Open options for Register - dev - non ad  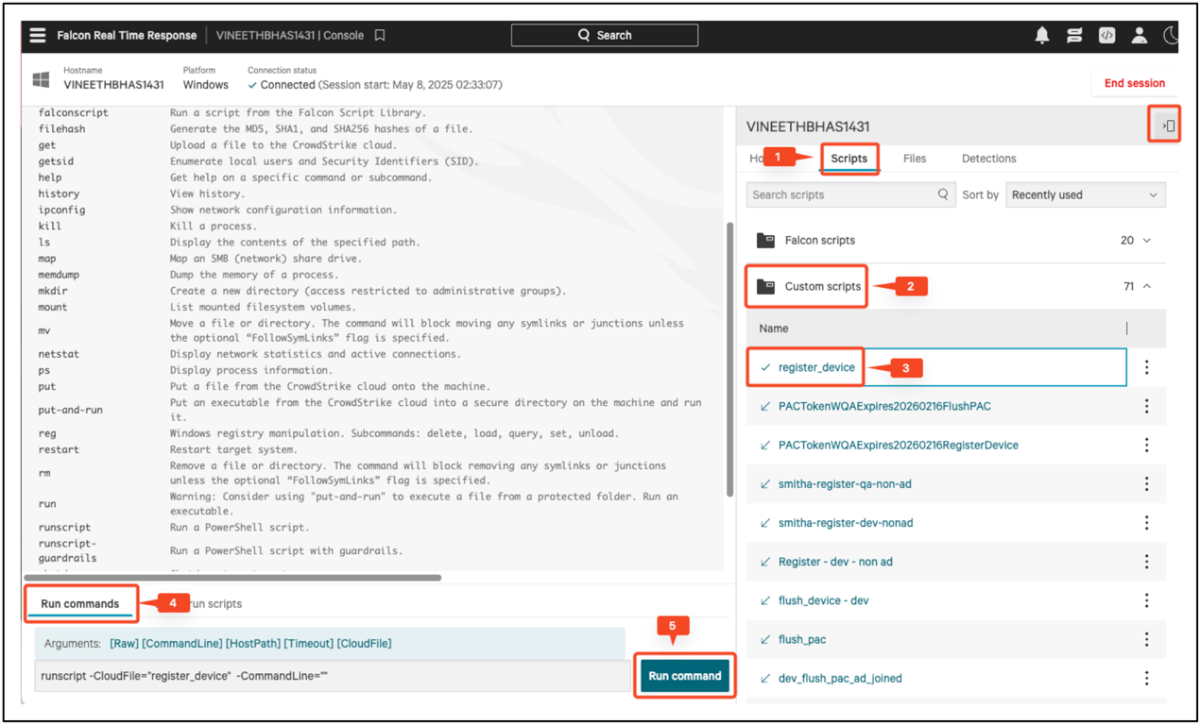1147,562
